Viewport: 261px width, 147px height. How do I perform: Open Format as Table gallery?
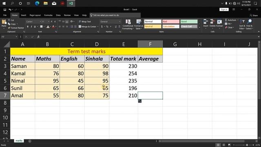click(139, 24)
